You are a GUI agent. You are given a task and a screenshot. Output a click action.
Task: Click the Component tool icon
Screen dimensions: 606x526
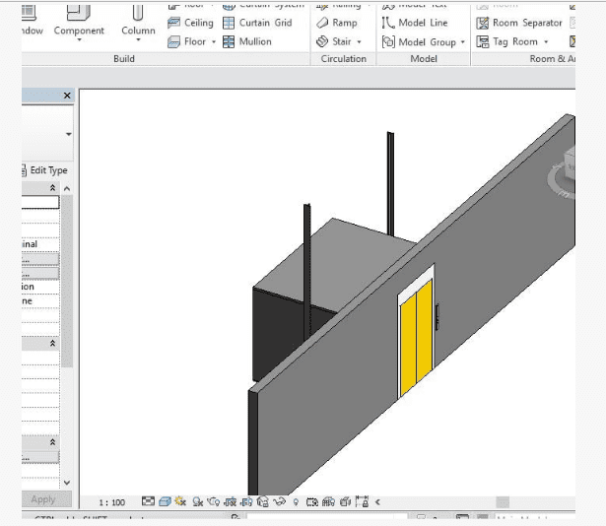(79, 13)
